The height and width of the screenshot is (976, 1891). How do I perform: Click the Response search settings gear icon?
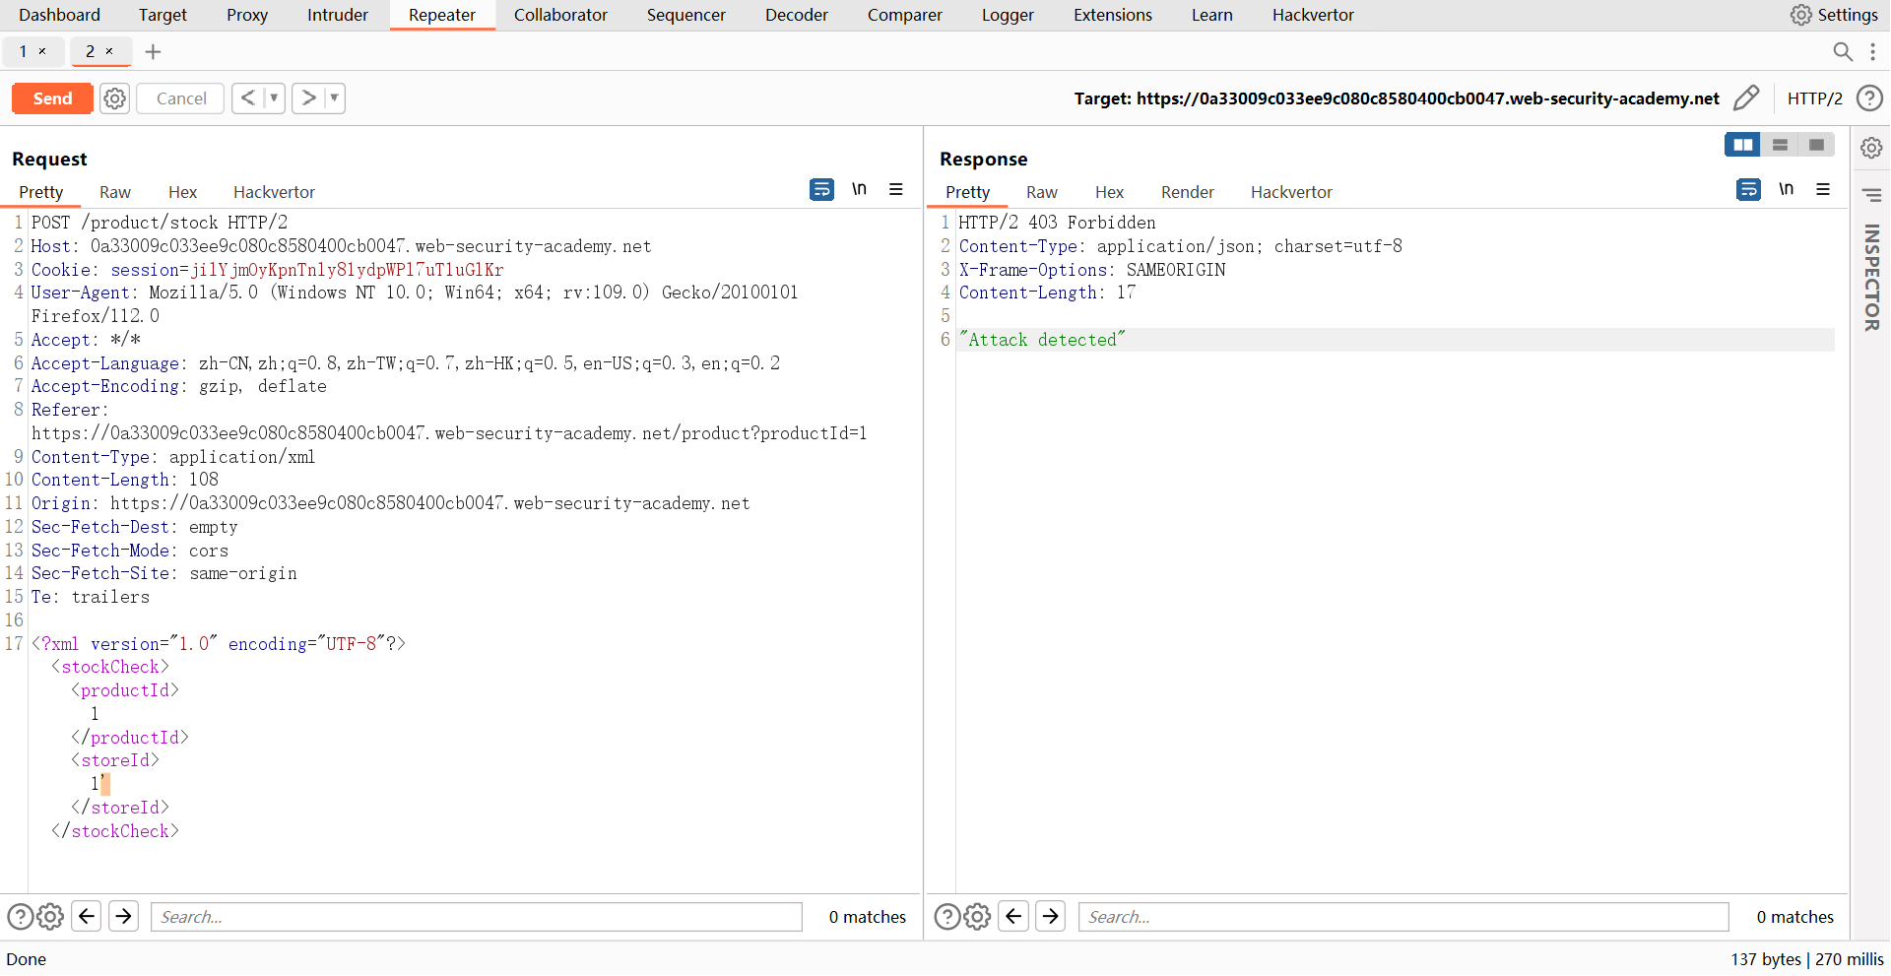click(x=977, y=917)
